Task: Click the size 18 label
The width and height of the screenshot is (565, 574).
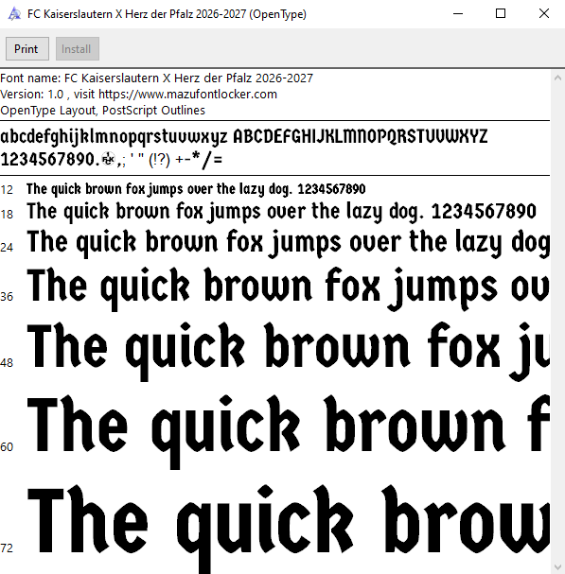Action: 7,214
